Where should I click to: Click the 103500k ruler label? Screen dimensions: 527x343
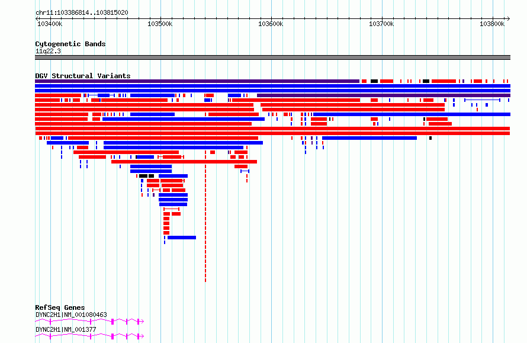tap(160, 24)
